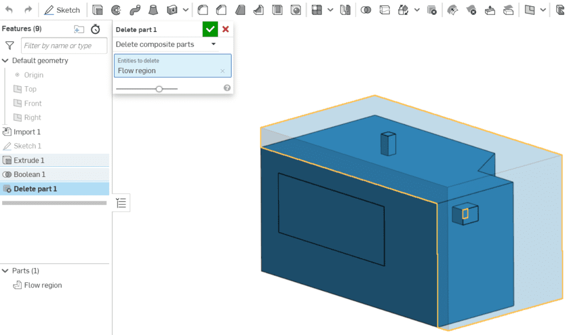Click the feature filter text box

[64, 45]
